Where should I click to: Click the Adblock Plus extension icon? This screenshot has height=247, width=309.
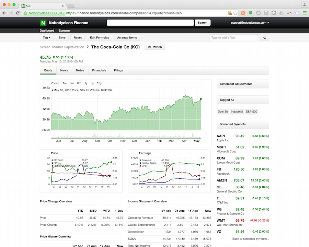(259, 13)
